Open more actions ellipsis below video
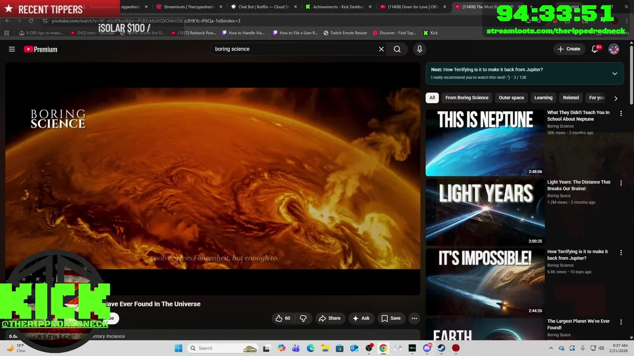 pos(415,318)
